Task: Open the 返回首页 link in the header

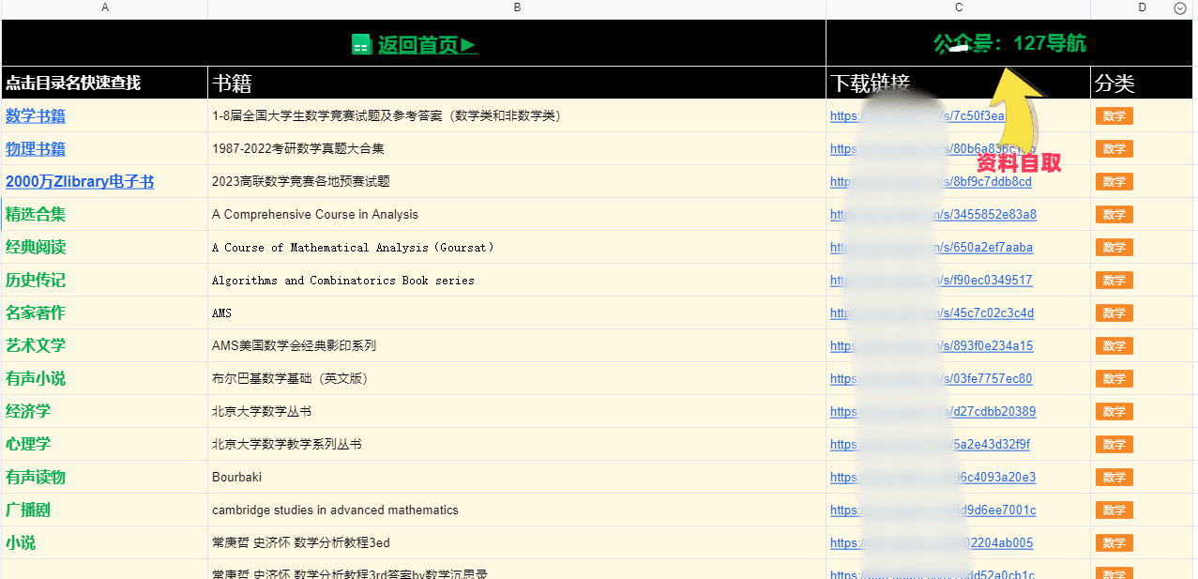Action: pyautogui.click(x=427, y=44)
